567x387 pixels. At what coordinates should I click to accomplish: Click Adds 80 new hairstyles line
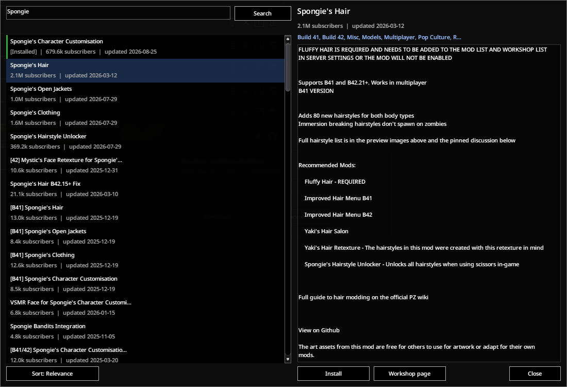[356, 116]
